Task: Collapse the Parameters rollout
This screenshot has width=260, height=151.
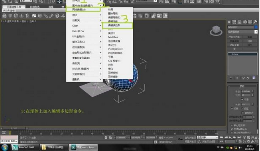Action: pos(242,86)
